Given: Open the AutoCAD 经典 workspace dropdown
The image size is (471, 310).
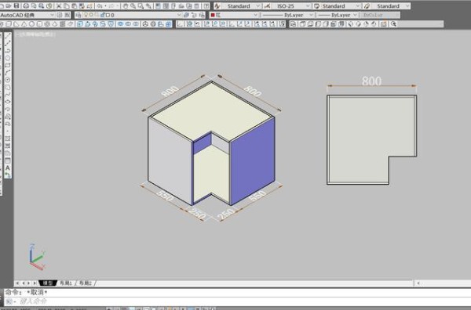Looking at the screenshot, I should pos(27,15).
